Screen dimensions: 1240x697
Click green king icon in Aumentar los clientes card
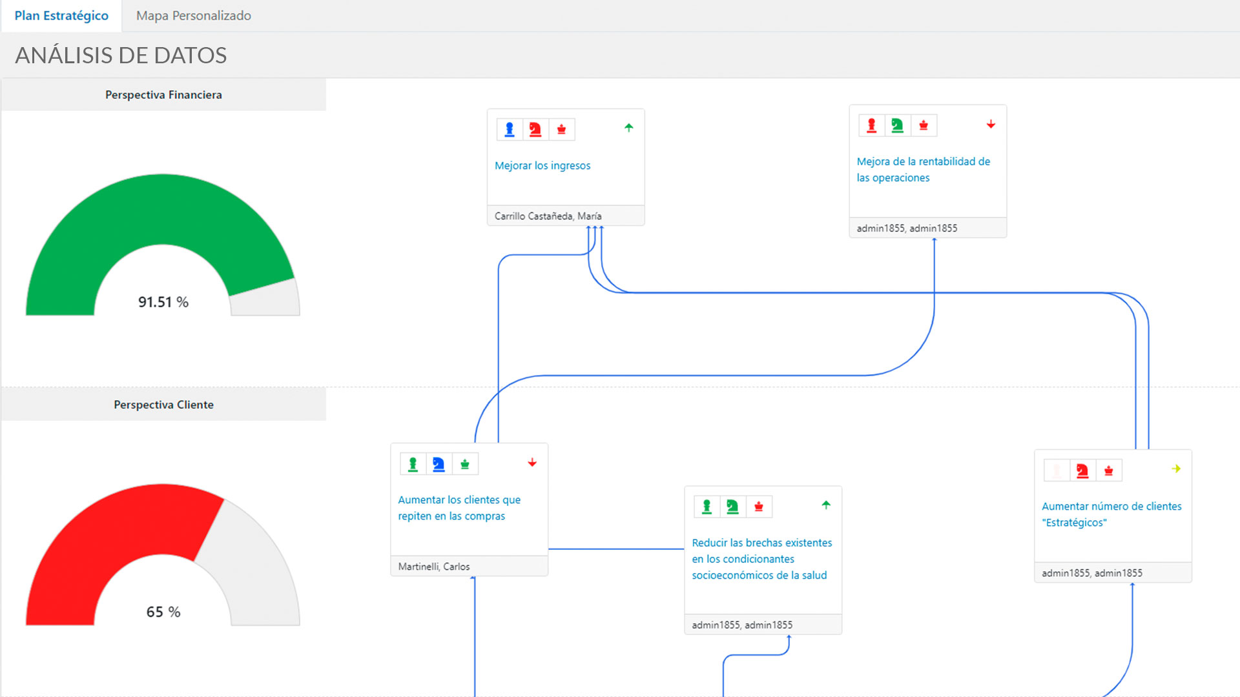point(464,465)
